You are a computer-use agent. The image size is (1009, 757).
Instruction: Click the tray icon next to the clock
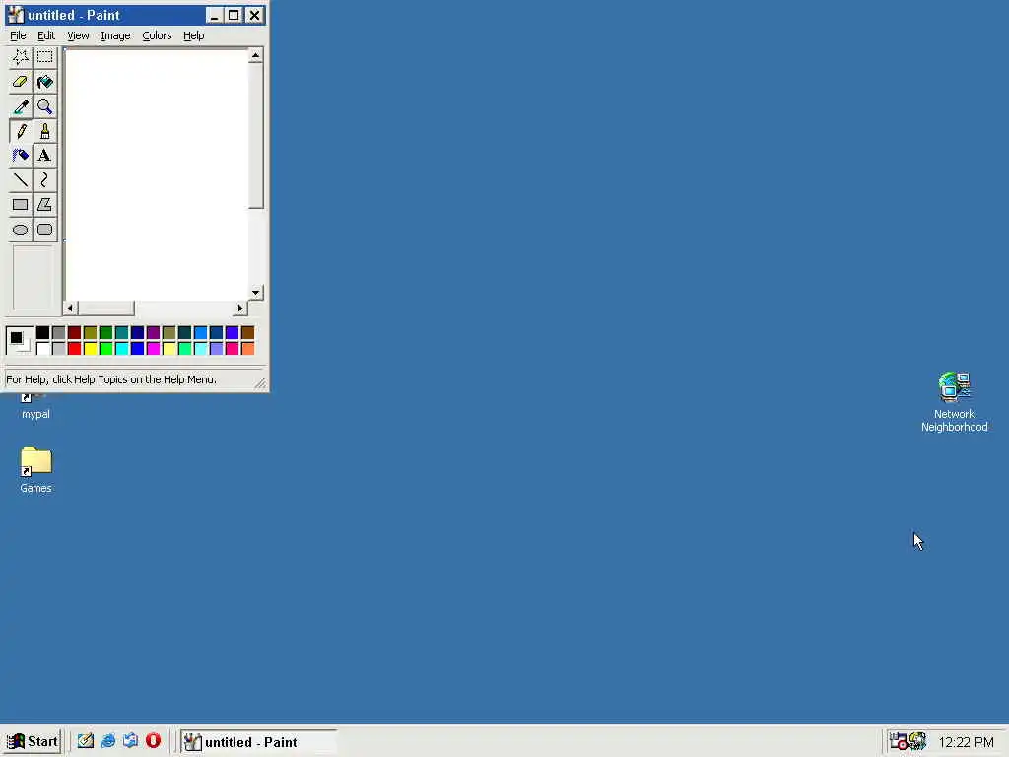917,741
